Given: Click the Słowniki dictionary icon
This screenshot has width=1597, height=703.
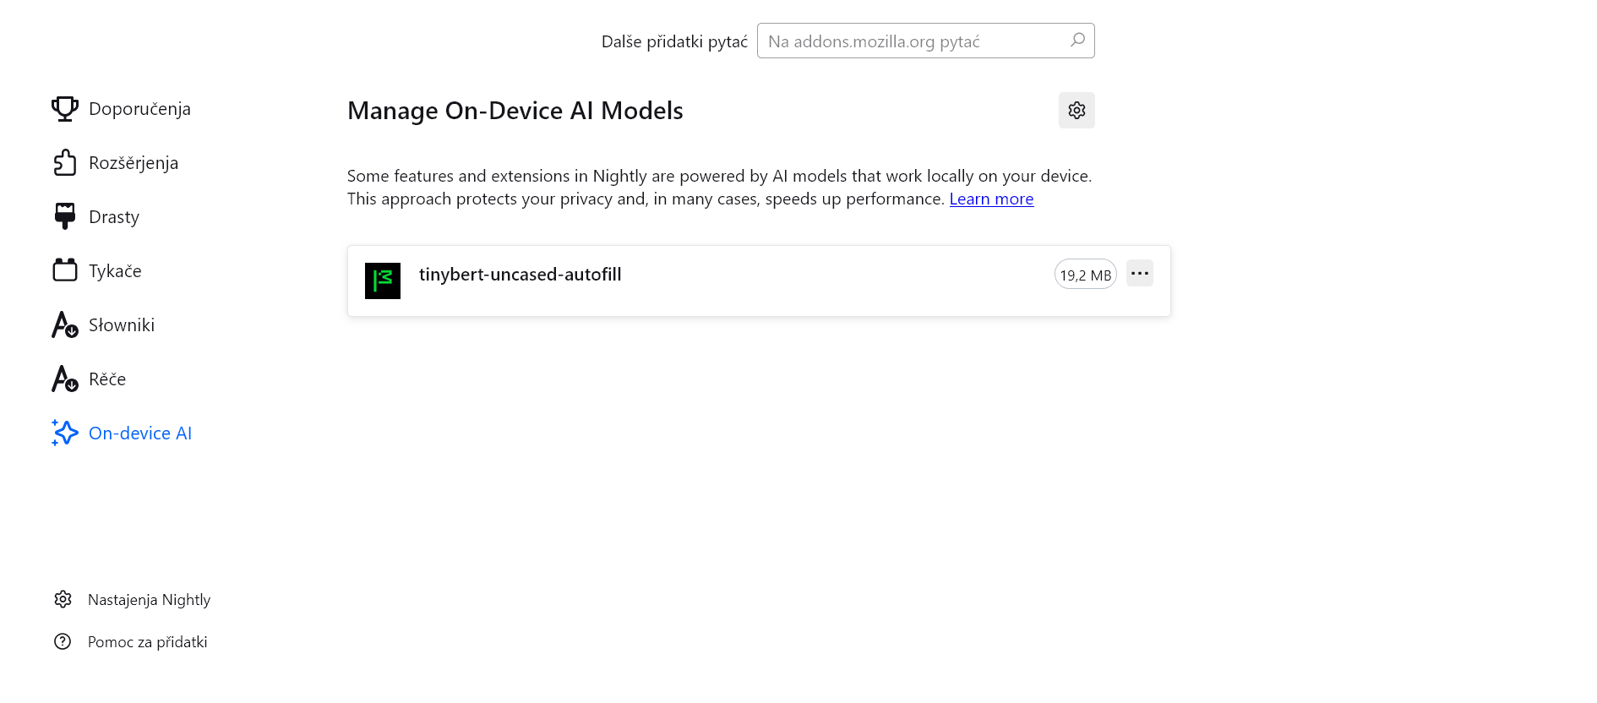Looking at the screenshot, I should 64,325.
